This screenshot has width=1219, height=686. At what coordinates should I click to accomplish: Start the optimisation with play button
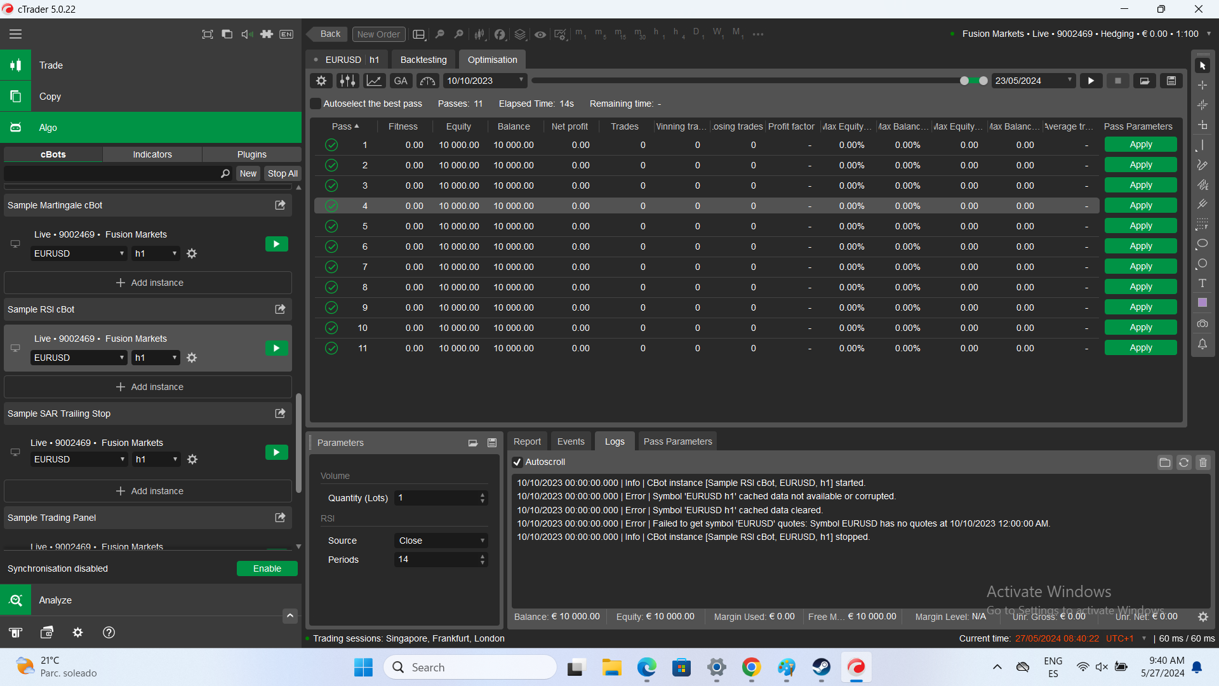coord(1091,81)
